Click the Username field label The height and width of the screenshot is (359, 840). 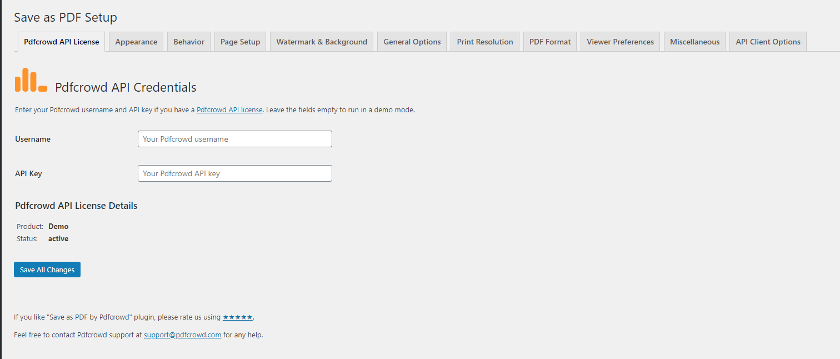click(33, 139)
